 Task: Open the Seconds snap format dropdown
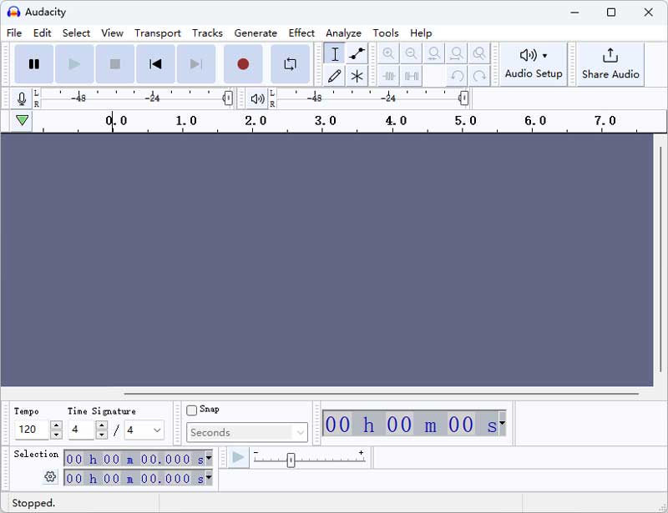click(246, 432)
